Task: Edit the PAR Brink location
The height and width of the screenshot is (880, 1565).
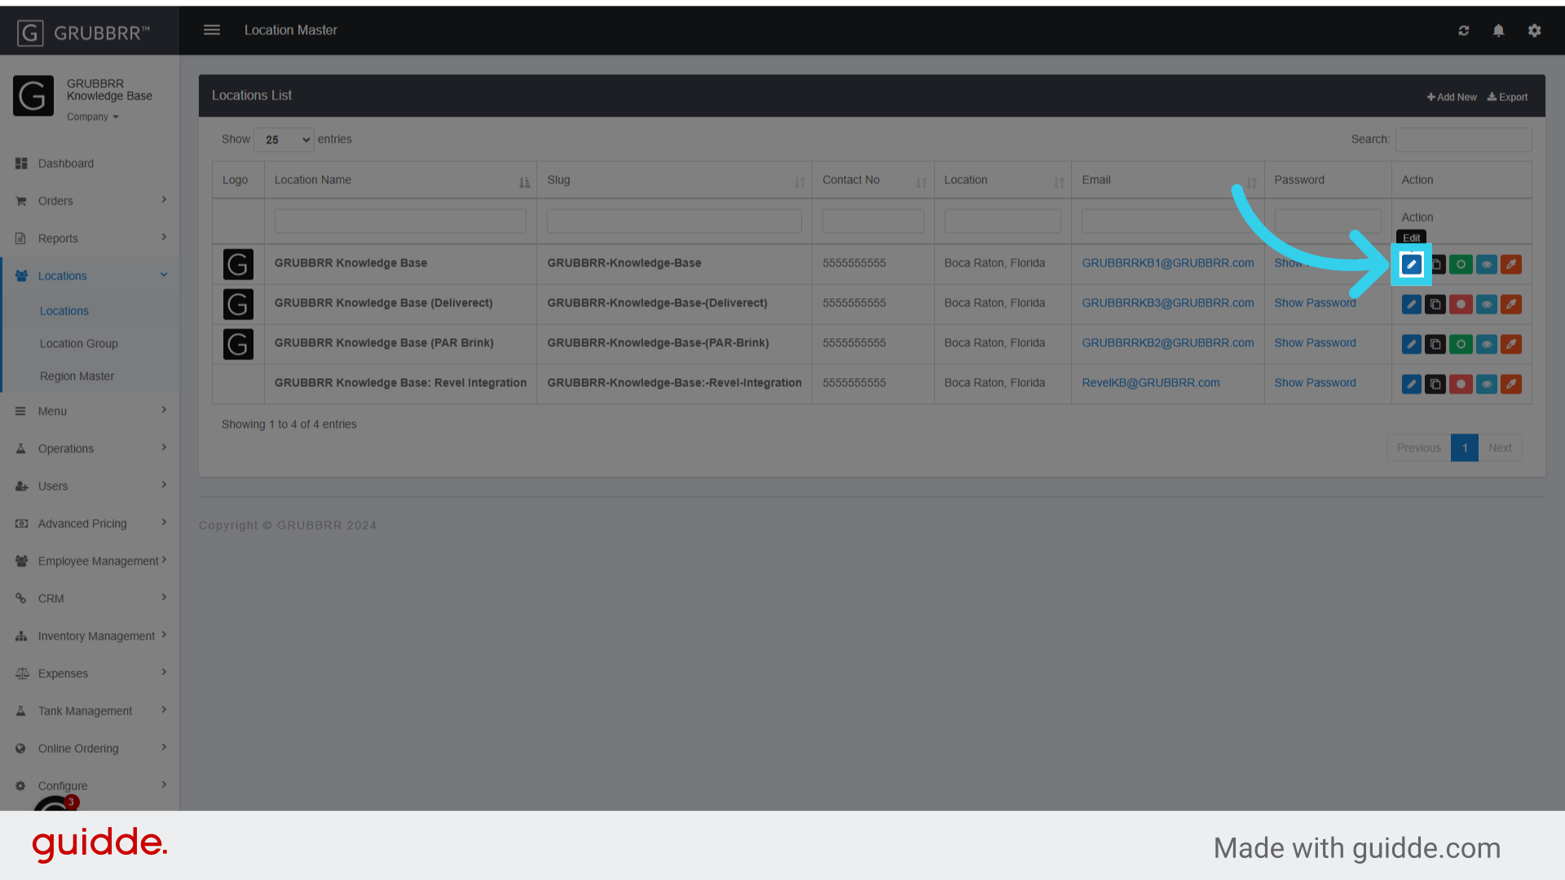Action: pos(1411,344)
